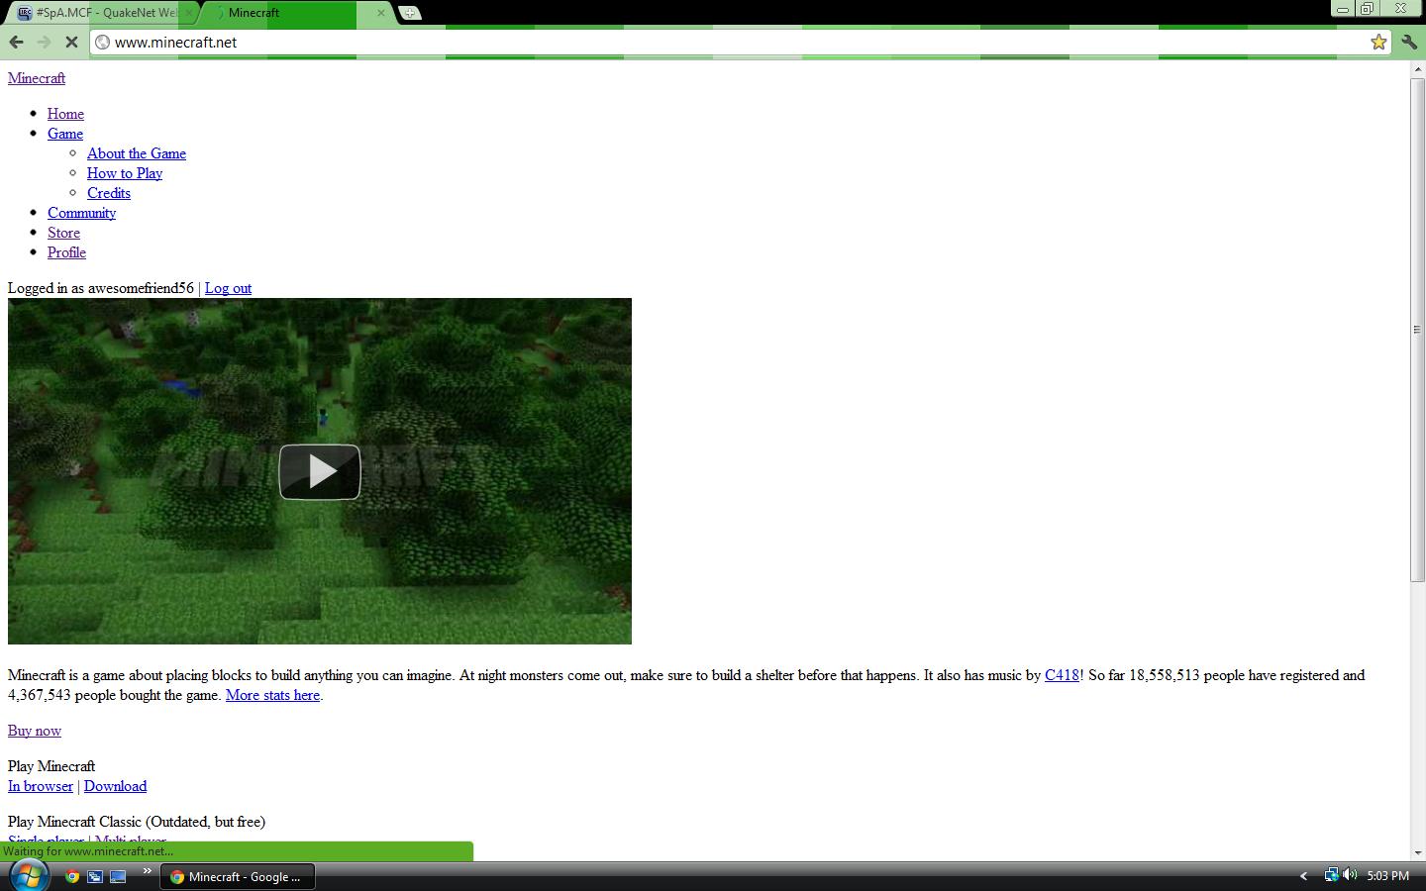This screenshot has height=891, width=1426.
Task: Visit the Community link
Action: click(x=81, y=213)
